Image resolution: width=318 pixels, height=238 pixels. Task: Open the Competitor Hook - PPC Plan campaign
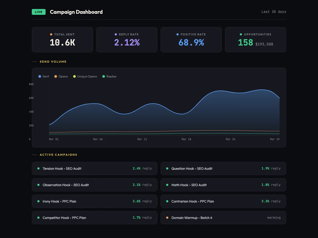(64, 218)
